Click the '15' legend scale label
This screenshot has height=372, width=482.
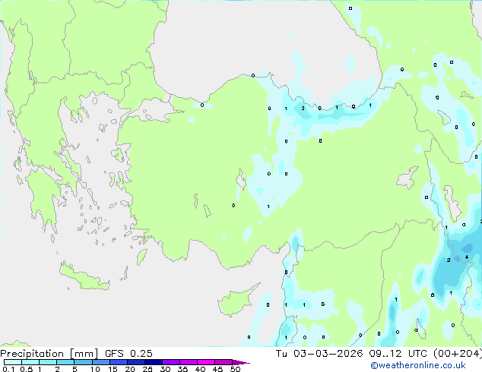pyautogui.click(x=113, y=369)
